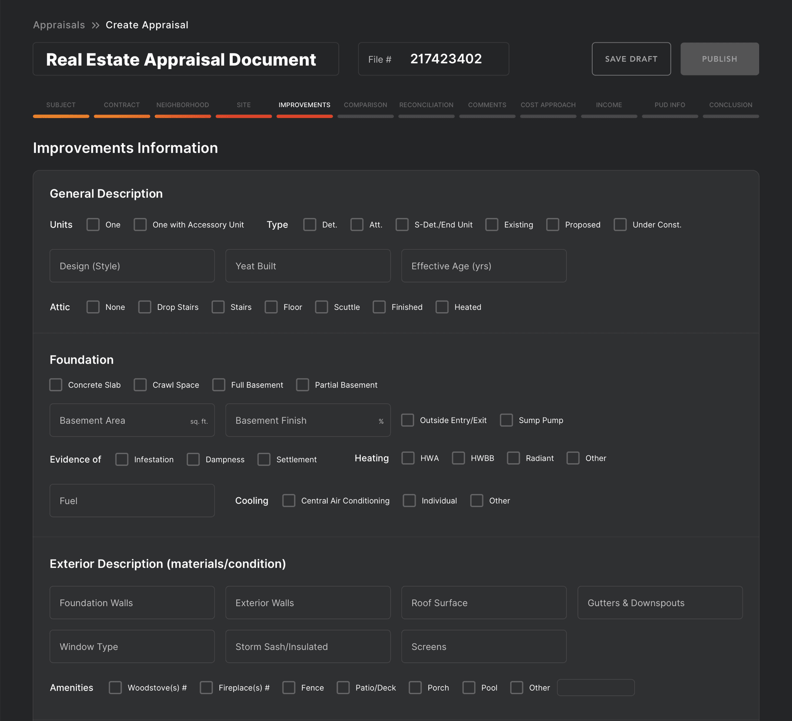Image resolution: width=792 pixels, height=721 pixels.
Task: Check the "One" units checkbox
Action: 93,224
